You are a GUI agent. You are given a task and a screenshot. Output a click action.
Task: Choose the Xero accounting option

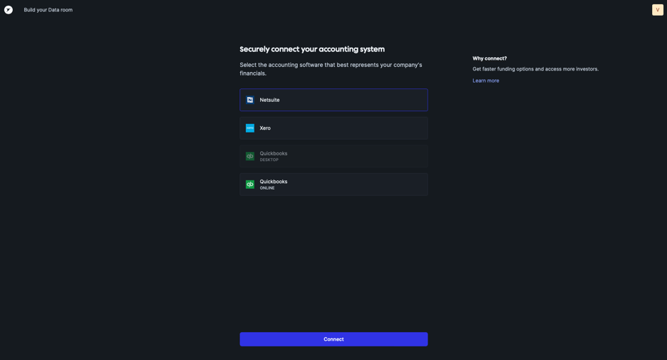pos(333,128)
